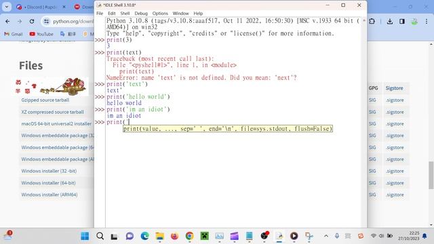
Task: Download Windows installer (ARM64)
Action: [50, 195]
